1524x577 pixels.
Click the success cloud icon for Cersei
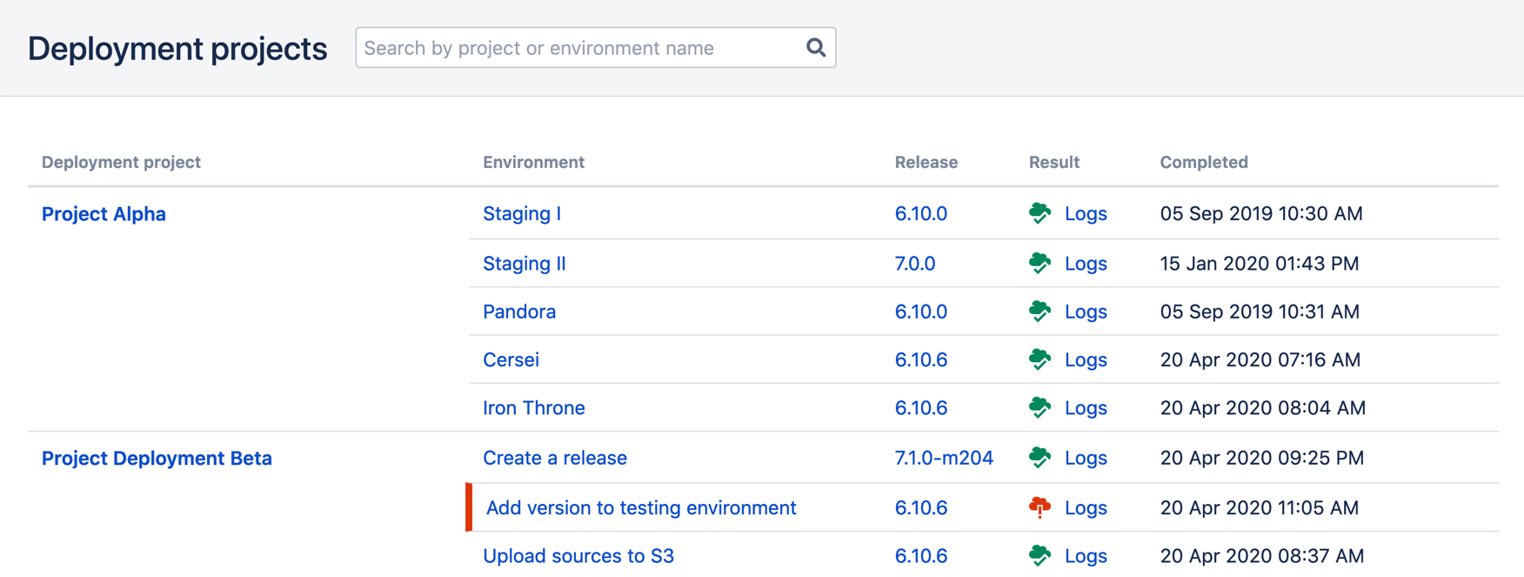(1039, 359)
